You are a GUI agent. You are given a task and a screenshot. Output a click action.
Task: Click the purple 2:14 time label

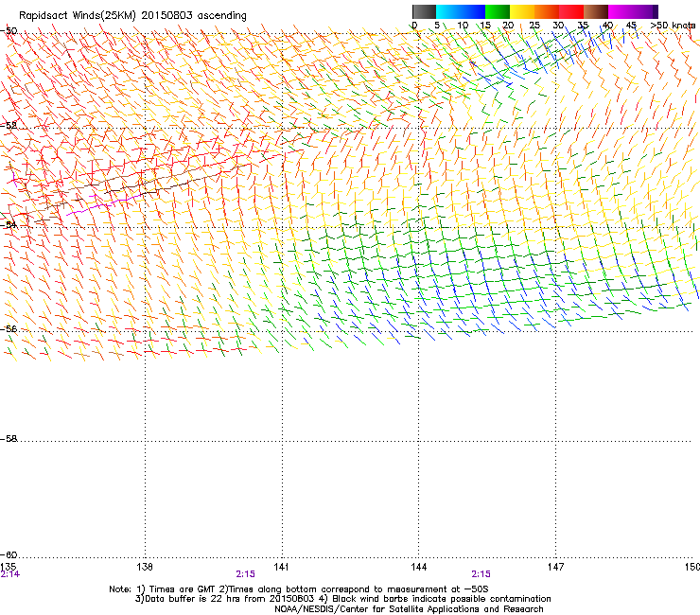(9, 574)
